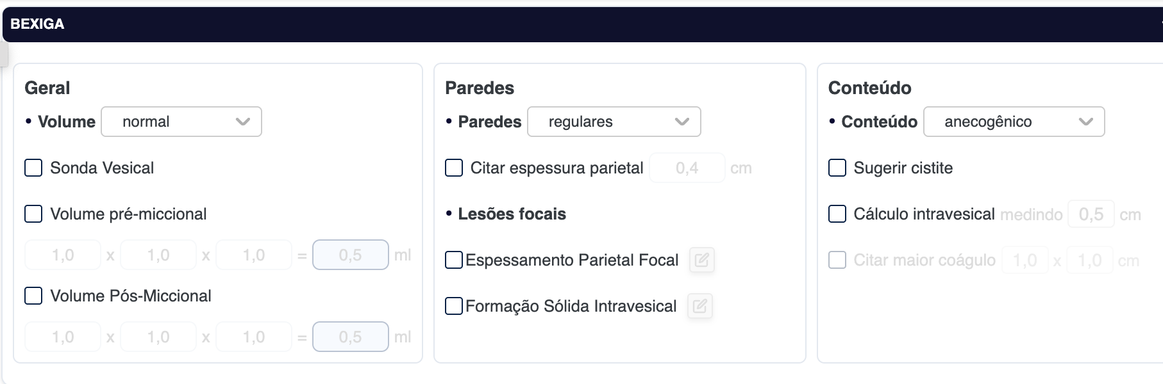Image resolution: width=1163 pixels, height=384 pixels.
Task: Click first dimension field under Volume pré-miccional
Action: coord(63,255)
